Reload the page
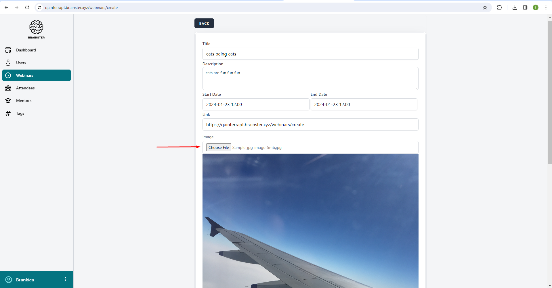 (27, 7)
